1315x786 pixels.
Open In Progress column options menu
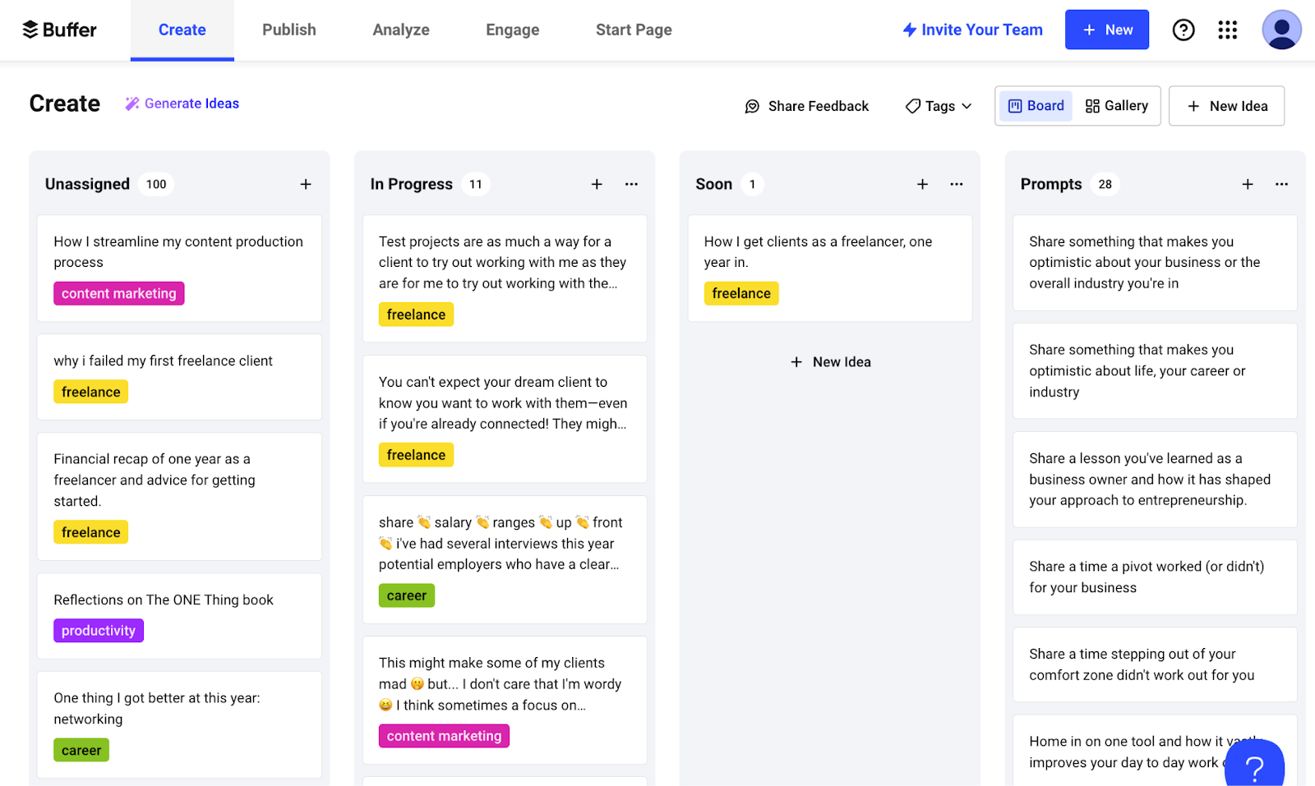tap(631, 184)
